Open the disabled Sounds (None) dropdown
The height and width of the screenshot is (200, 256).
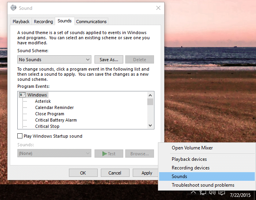54,153
